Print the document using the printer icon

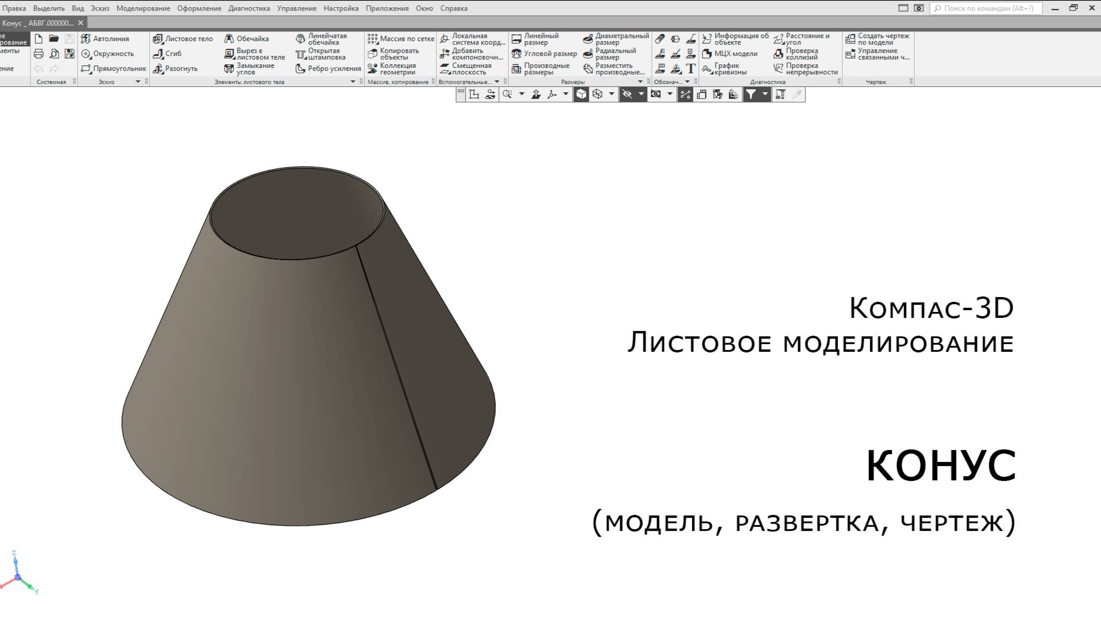click(x=39, y=54)
